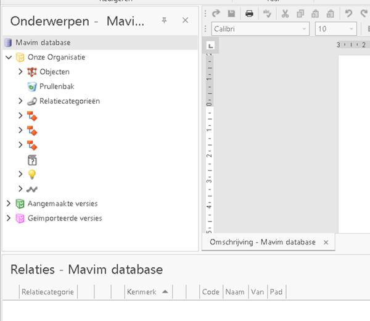Open the font size dropdown

pyautogui.click(x=352, y=29)
